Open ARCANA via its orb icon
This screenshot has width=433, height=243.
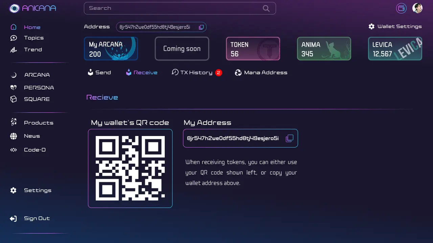[x=14, y=75]
